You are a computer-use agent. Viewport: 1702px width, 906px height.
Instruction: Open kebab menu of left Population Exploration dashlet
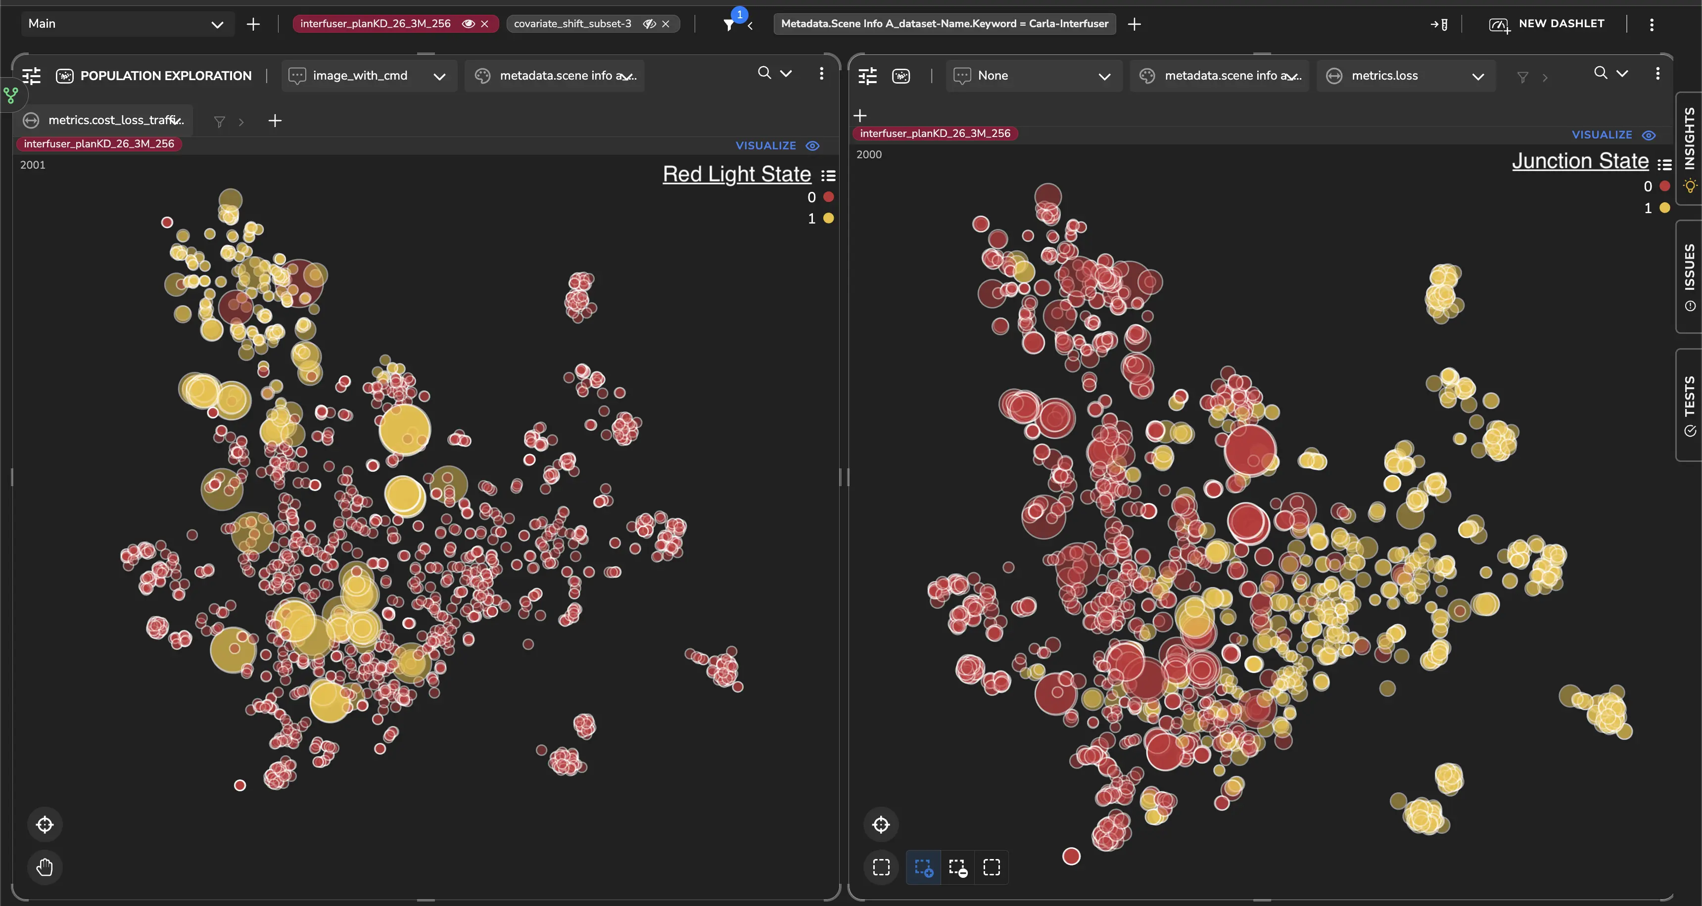(x=821, y=73)
